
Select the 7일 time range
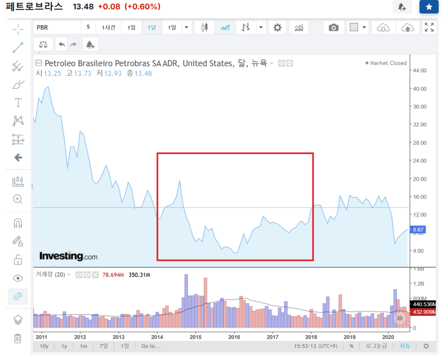tap(103, 346)
